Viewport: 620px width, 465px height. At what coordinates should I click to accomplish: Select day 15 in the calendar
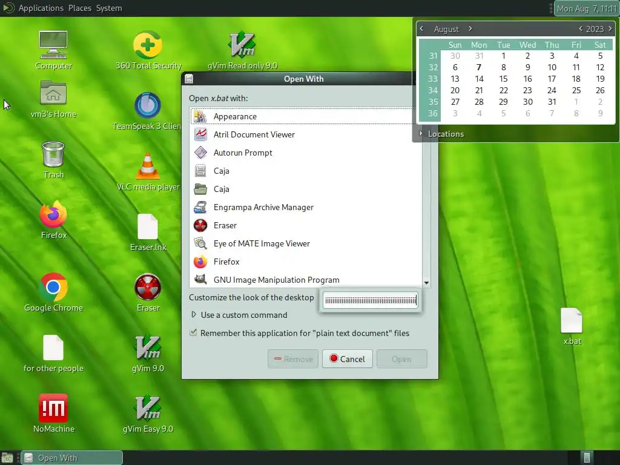coord(503,79)
